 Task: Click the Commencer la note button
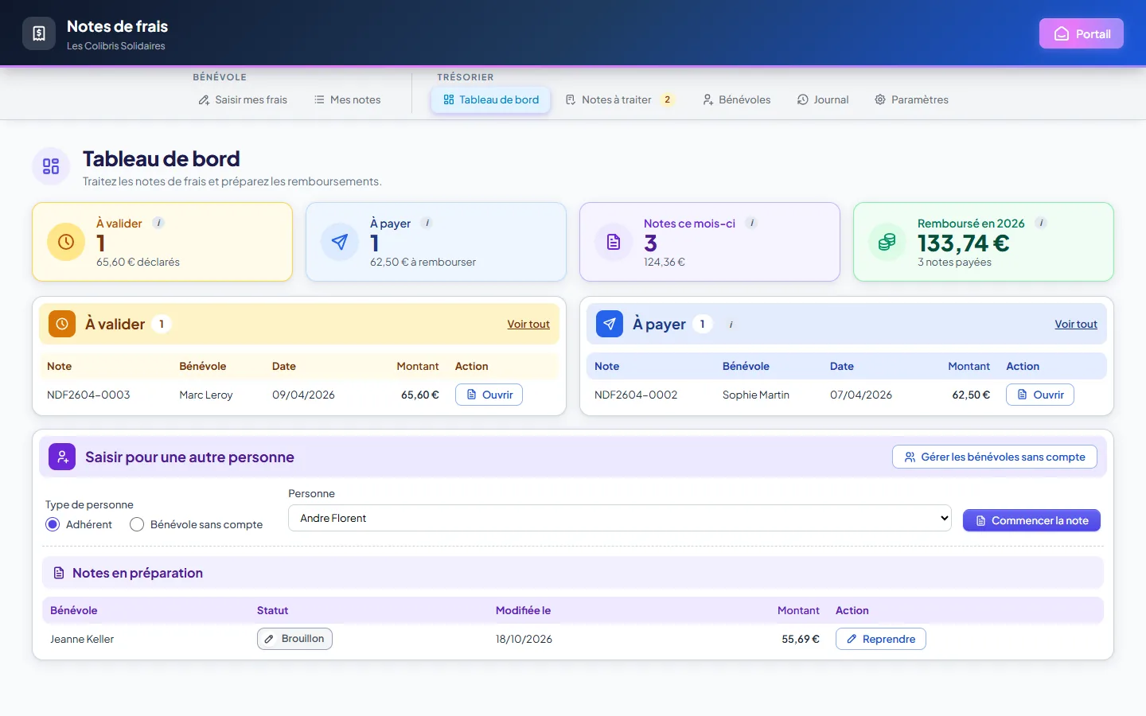(x=1031, y=520)
